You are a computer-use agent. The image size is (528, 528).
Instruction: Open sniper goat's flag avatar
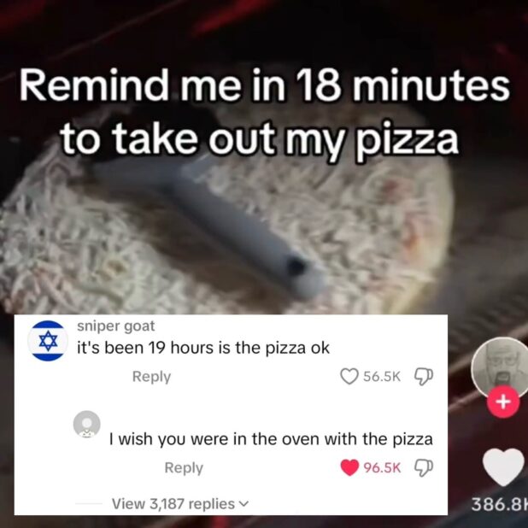48,341
